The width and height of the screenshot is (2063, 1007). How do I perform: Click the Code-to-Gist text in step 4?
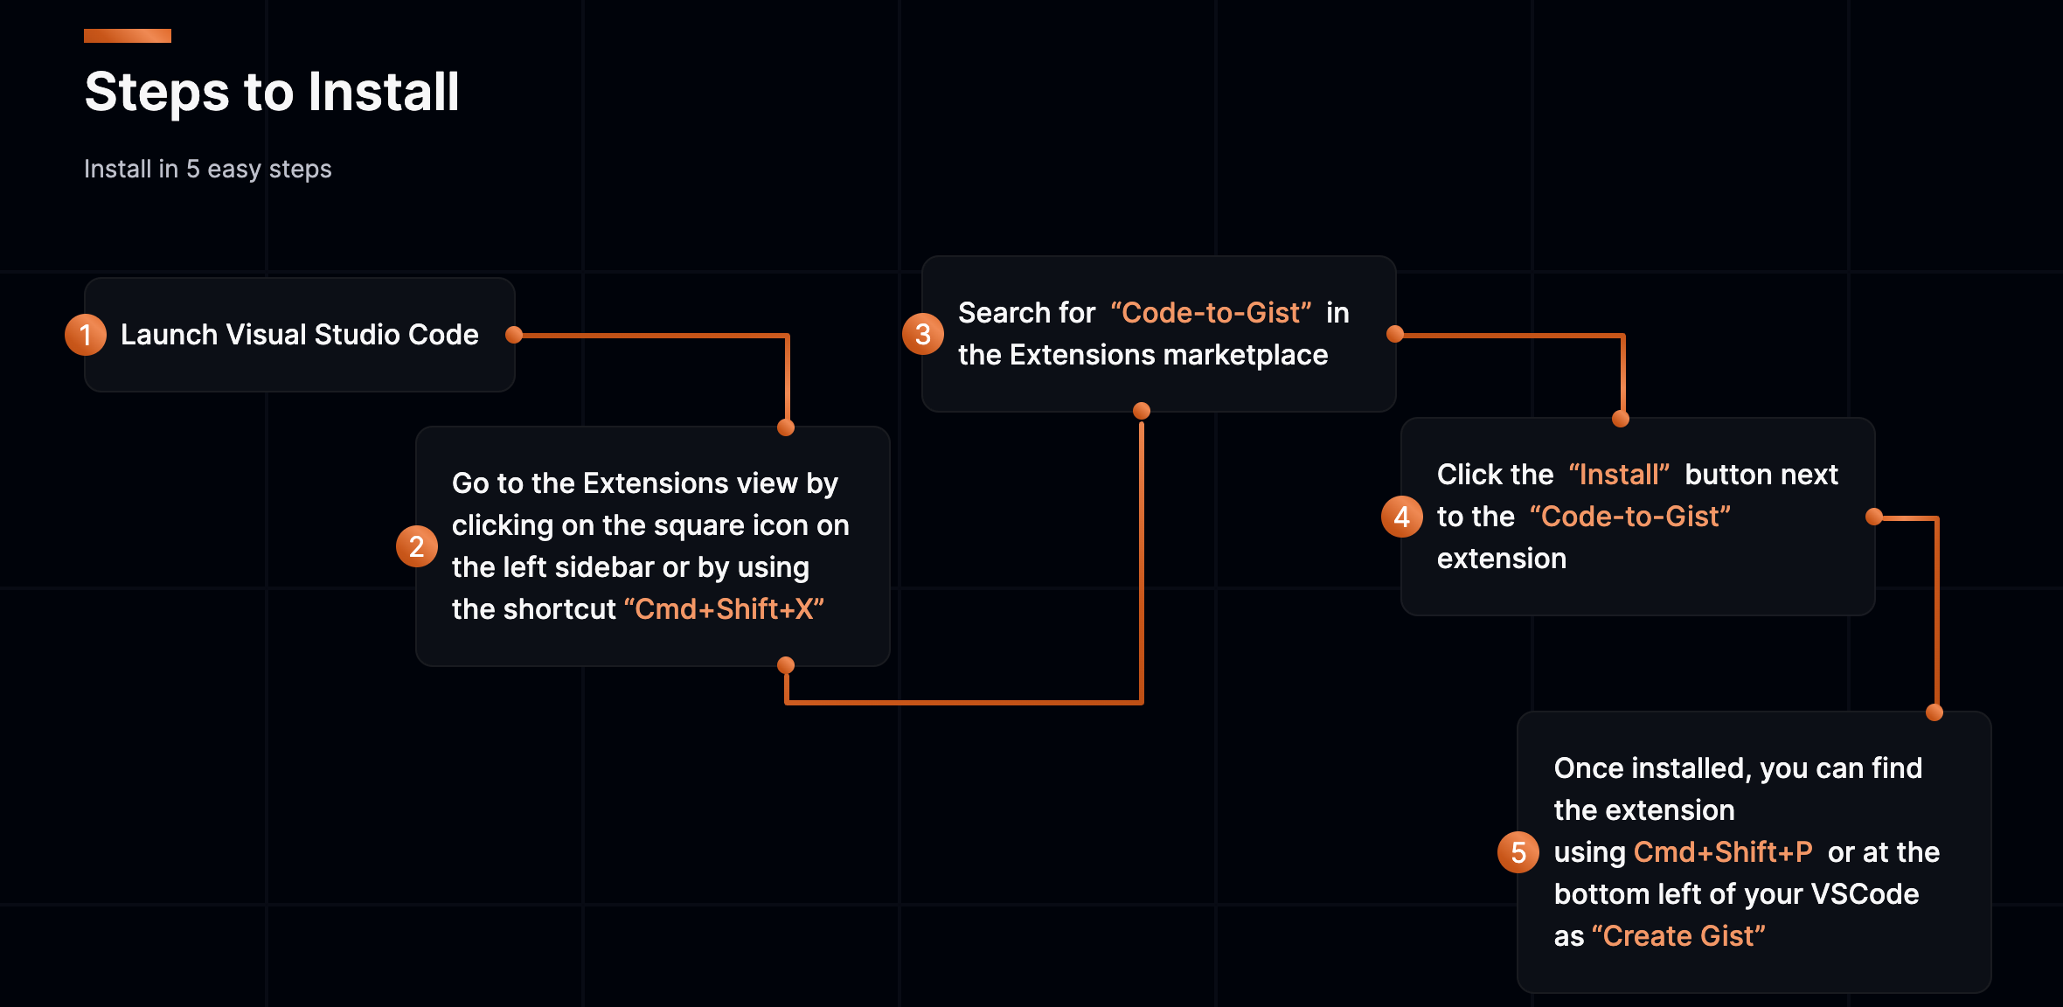[x=1629, y=517]
